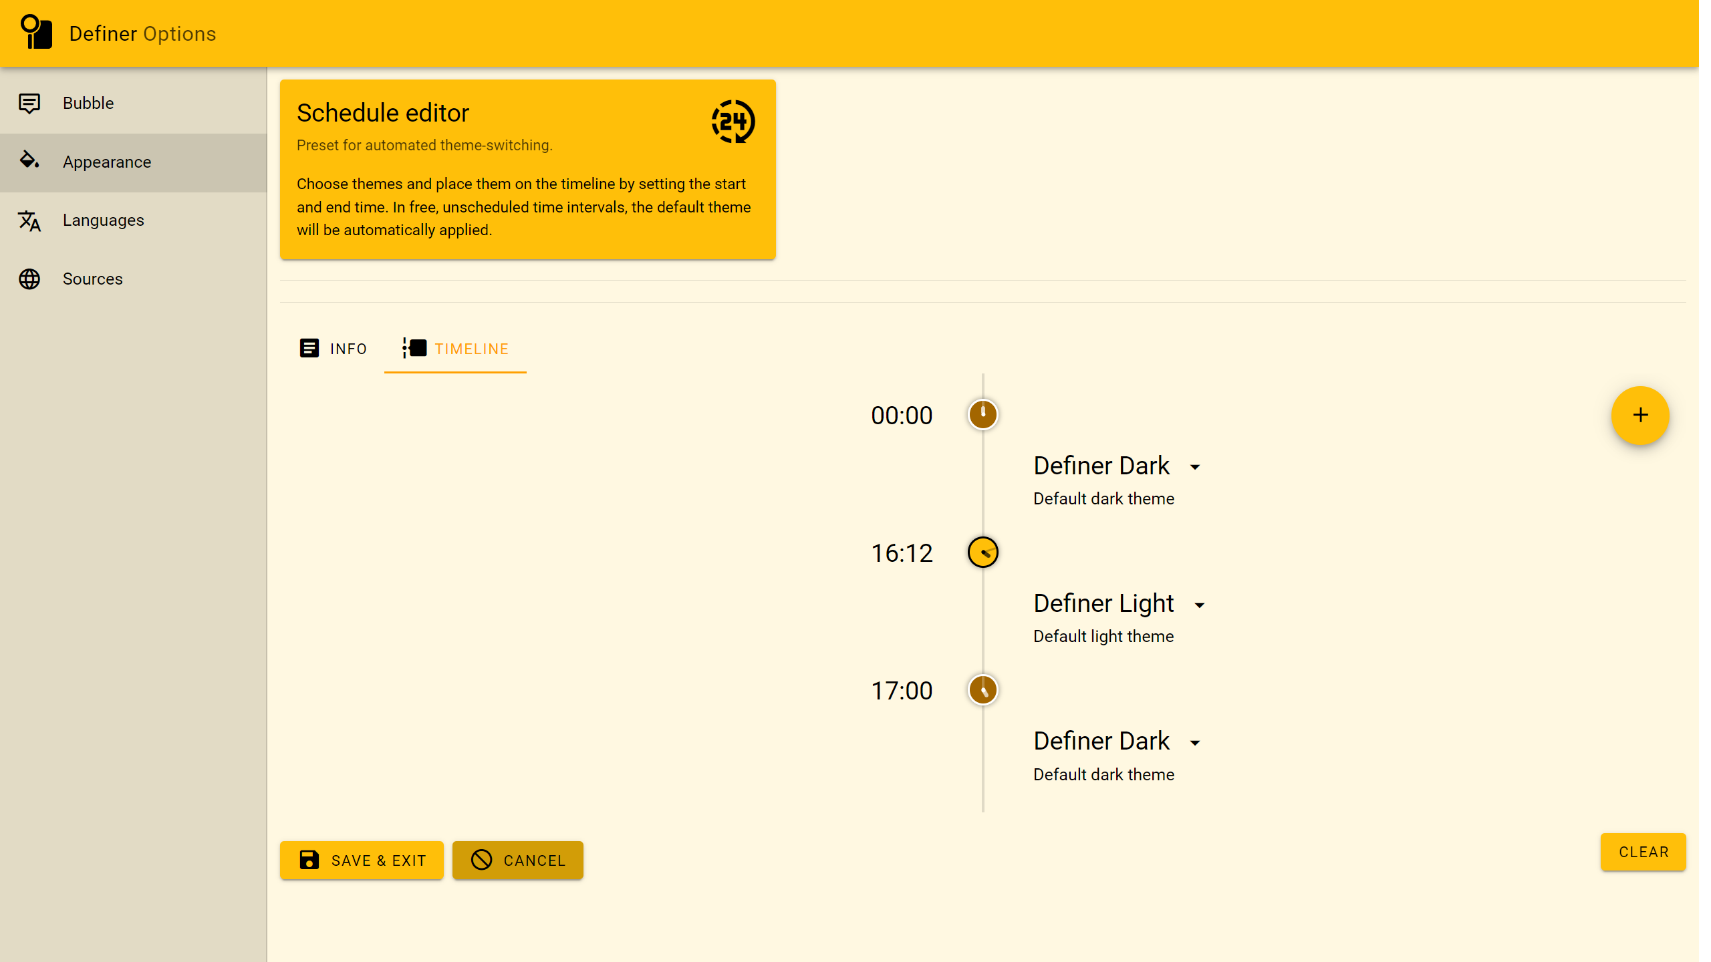Click the 00:00 clock marker
This screenshot has height=962, width=1711.
pyautogui.click(x=982, y=415)
